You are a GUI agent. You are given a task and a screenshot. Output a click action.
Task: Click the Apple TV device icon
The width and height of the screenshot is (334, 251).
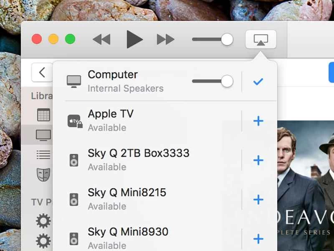[75, 120]
